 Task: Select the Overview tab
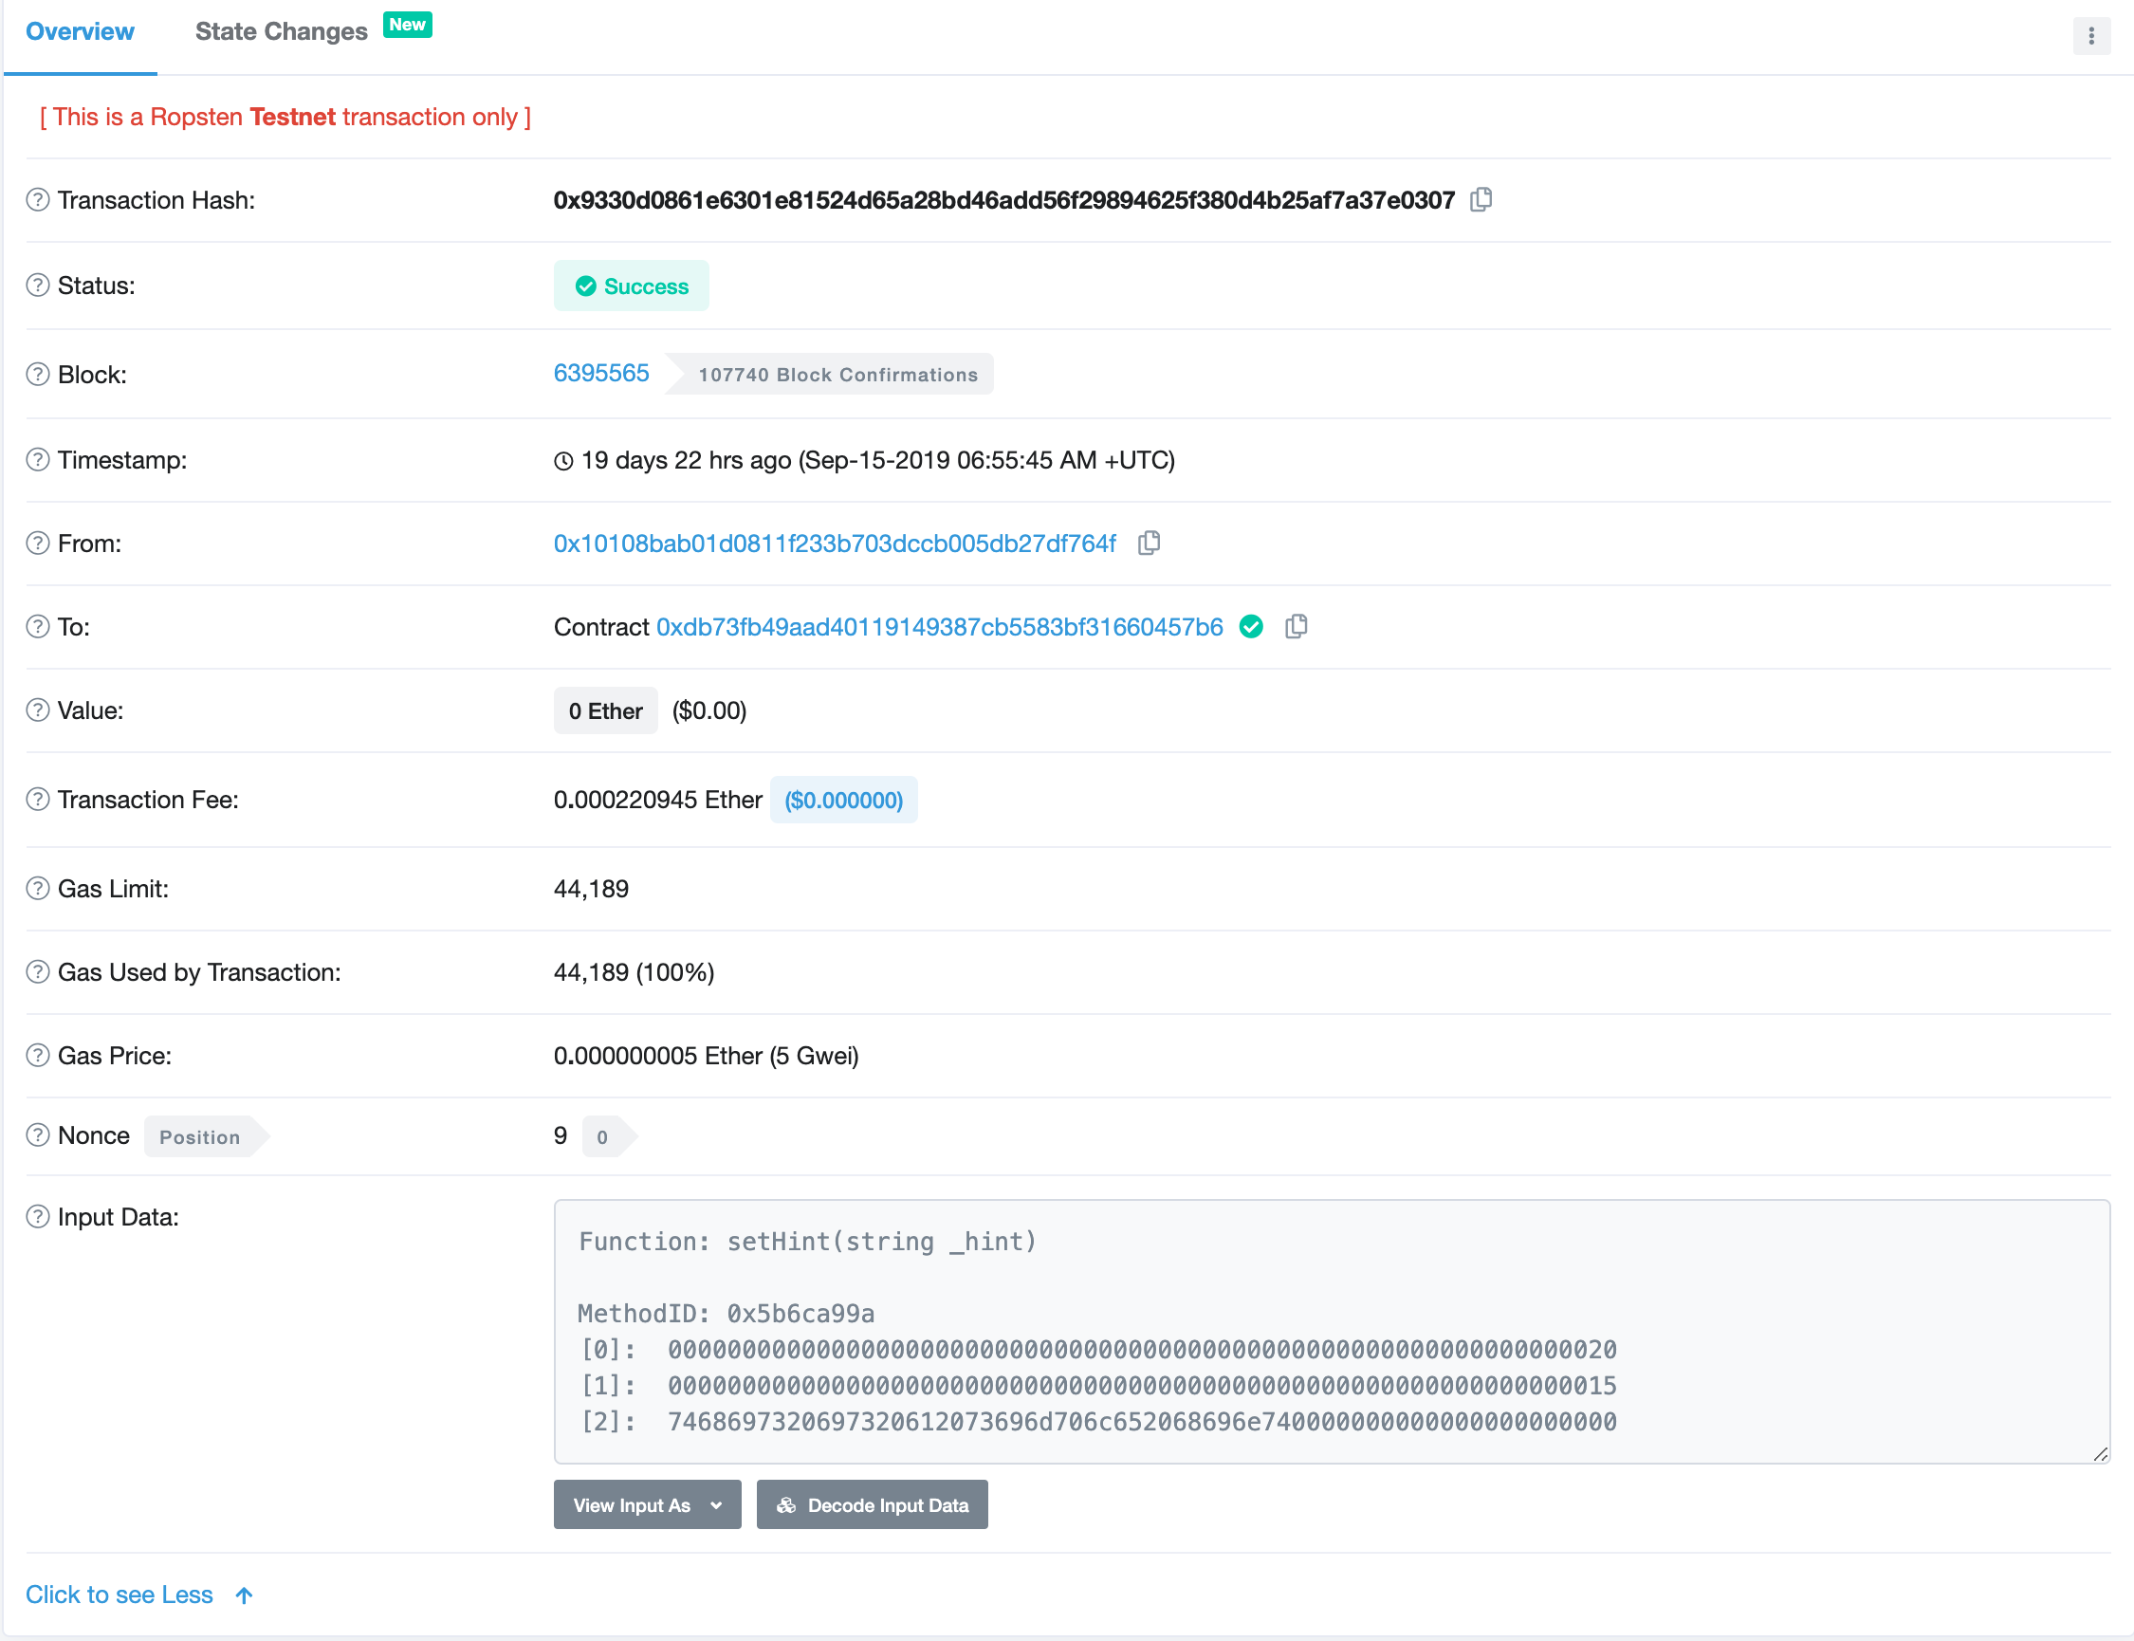pos(80,32)
